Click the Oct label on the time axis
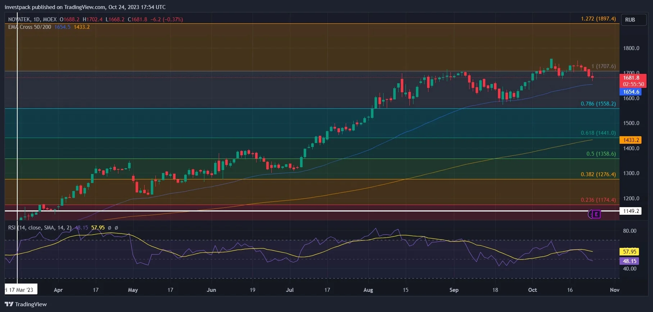The height and width of the screenshot is (312, 653). tap(532, 290)
